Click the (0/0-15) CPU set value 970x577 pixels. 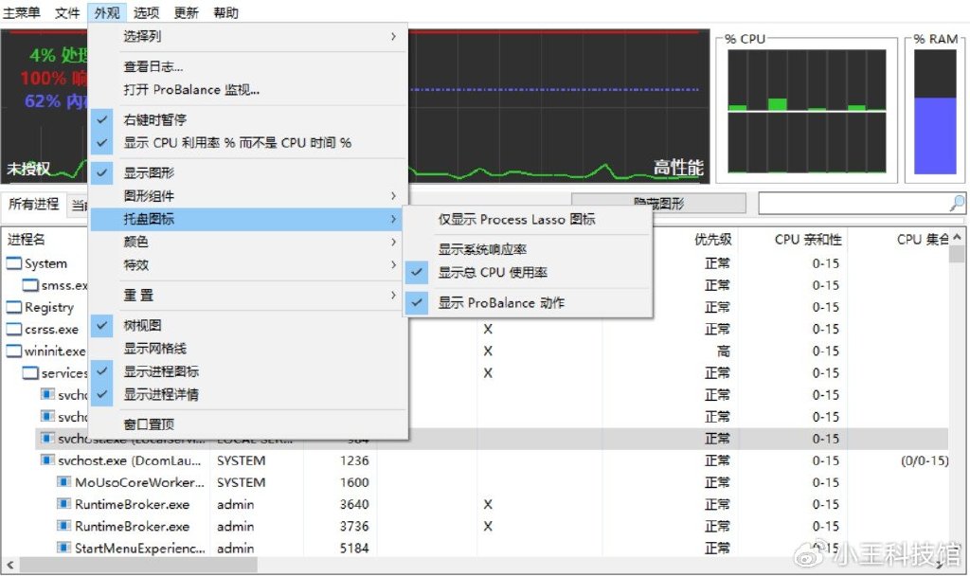tap(925, 460)
